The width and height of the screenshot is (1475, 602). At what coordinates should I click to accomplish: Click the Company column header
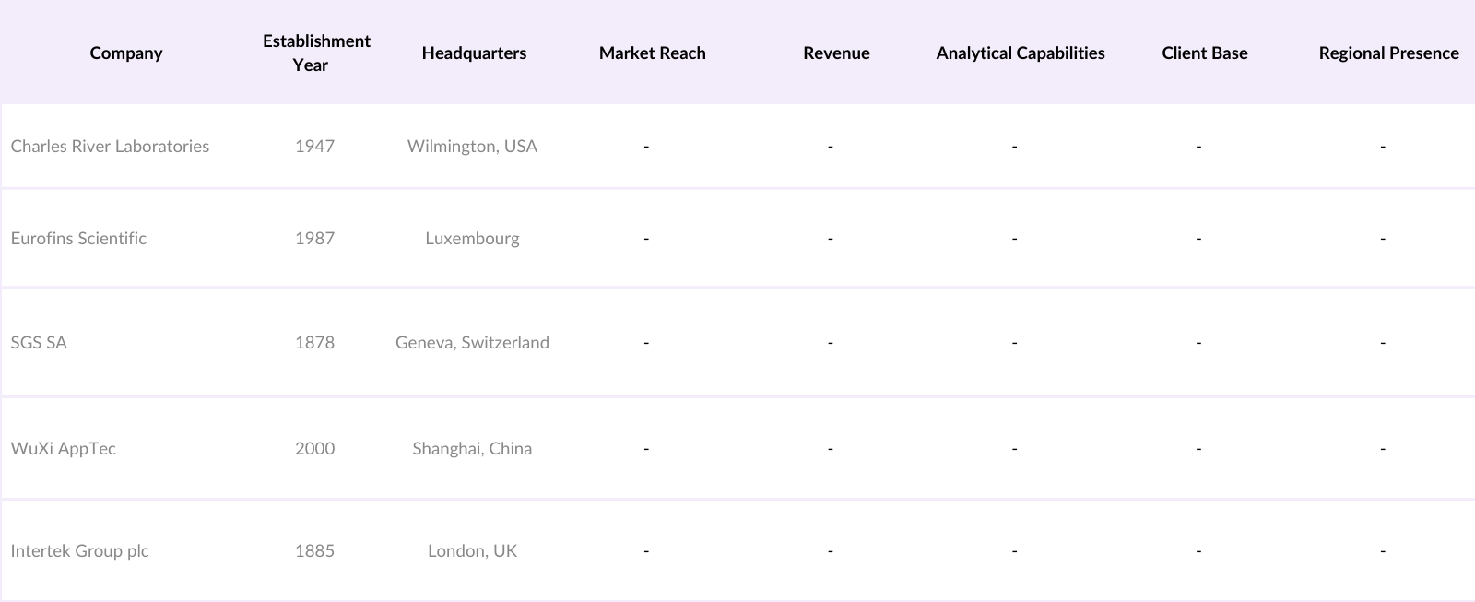126,53
